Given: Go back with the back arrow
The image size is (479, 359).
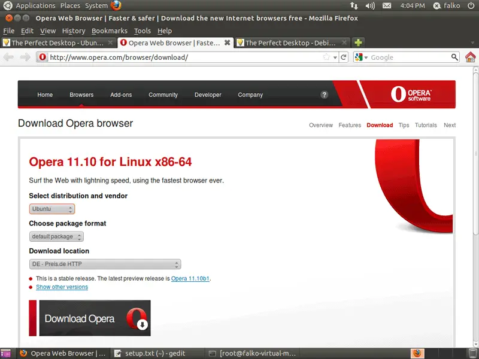Looking at the screenshot, I should tap(8, 57).
